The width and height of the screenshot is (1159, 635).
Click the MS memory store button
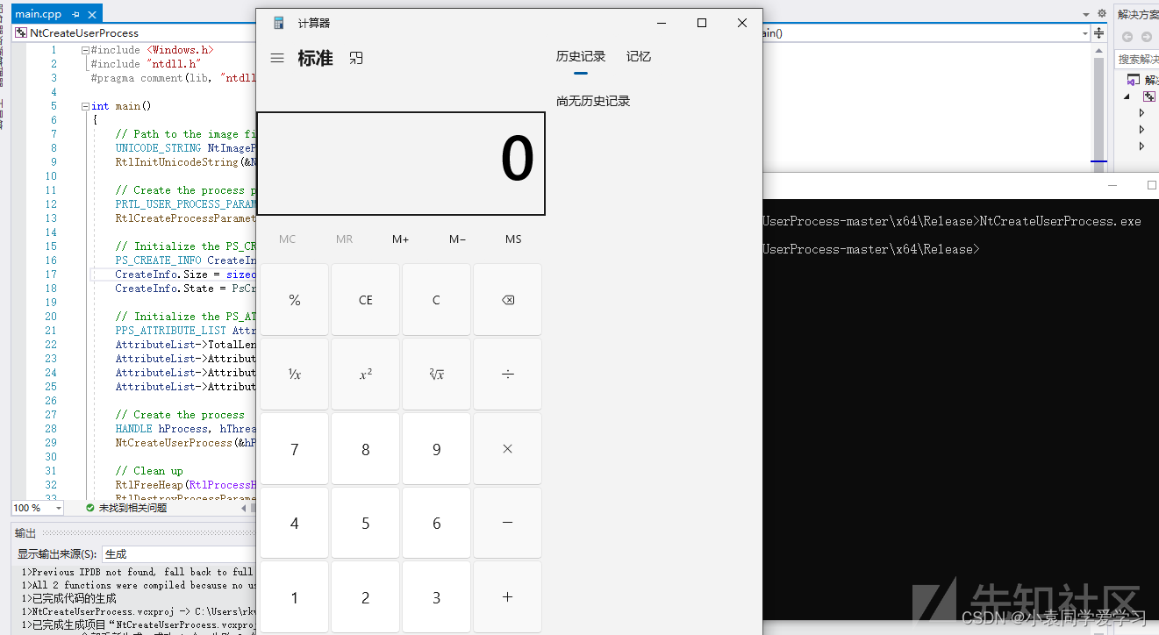pyautogui.click(x=513, y=239)
